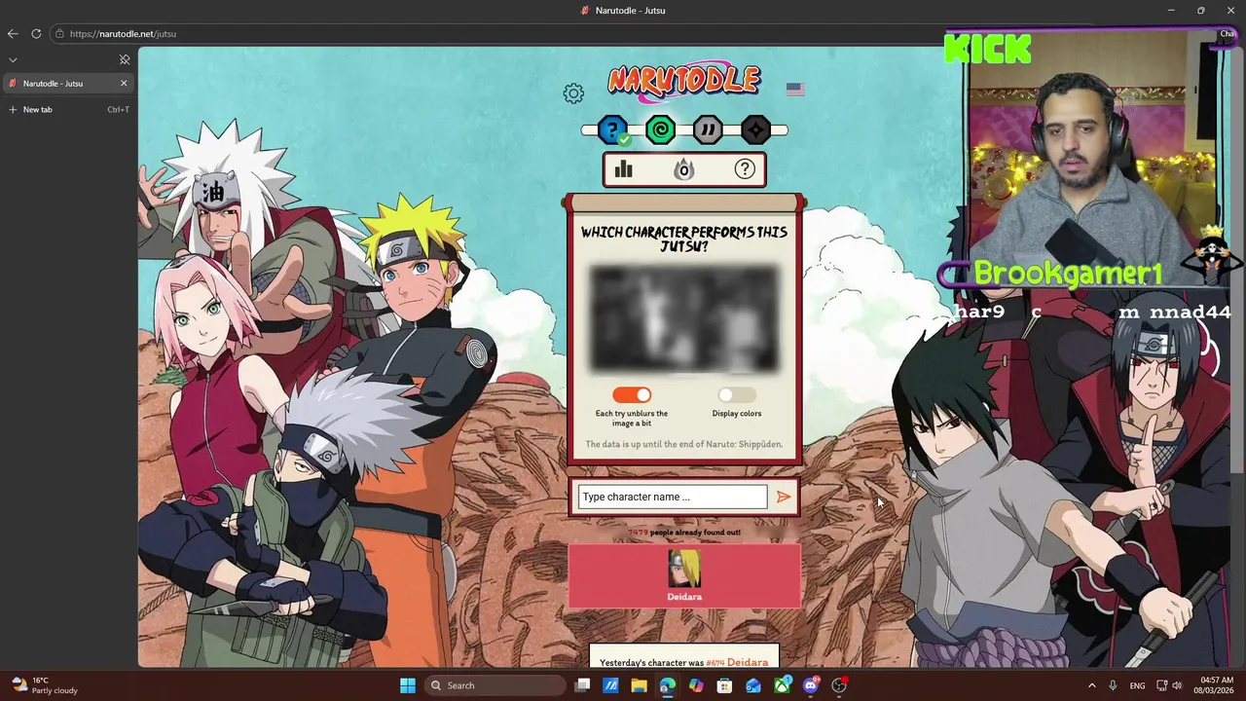The width and height of the screenshot is (1246, 701).
Task: Open Microsoft Store on the taskbar
Action: tap(724, 685)
